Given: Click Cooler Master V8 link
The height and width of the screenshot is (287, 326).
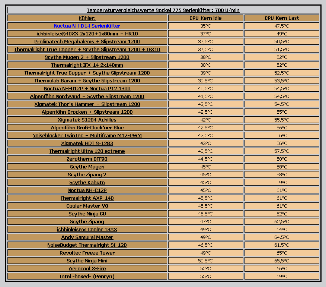Looking at the screenshot, I should 87,206.
